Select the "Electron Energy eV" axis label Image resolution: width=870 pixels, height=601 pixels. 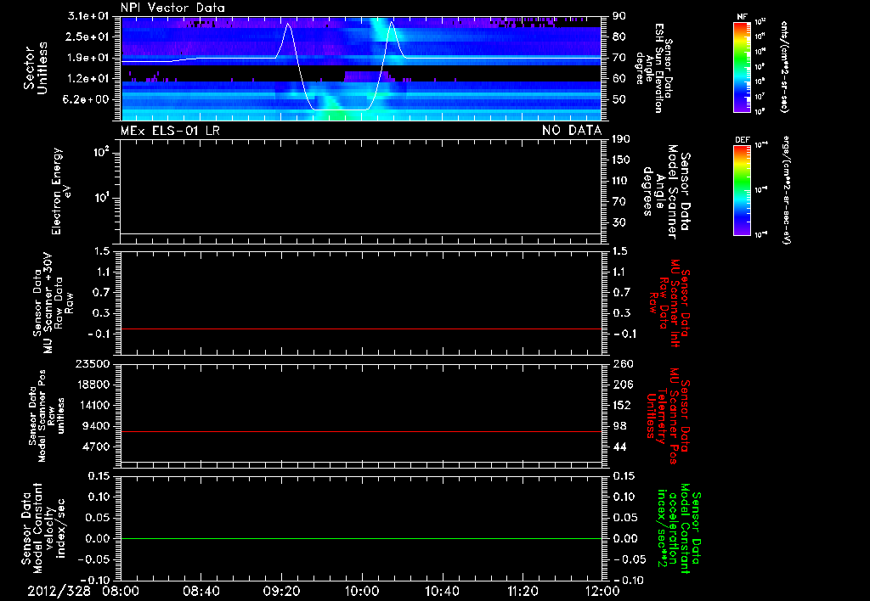point(60,191)
